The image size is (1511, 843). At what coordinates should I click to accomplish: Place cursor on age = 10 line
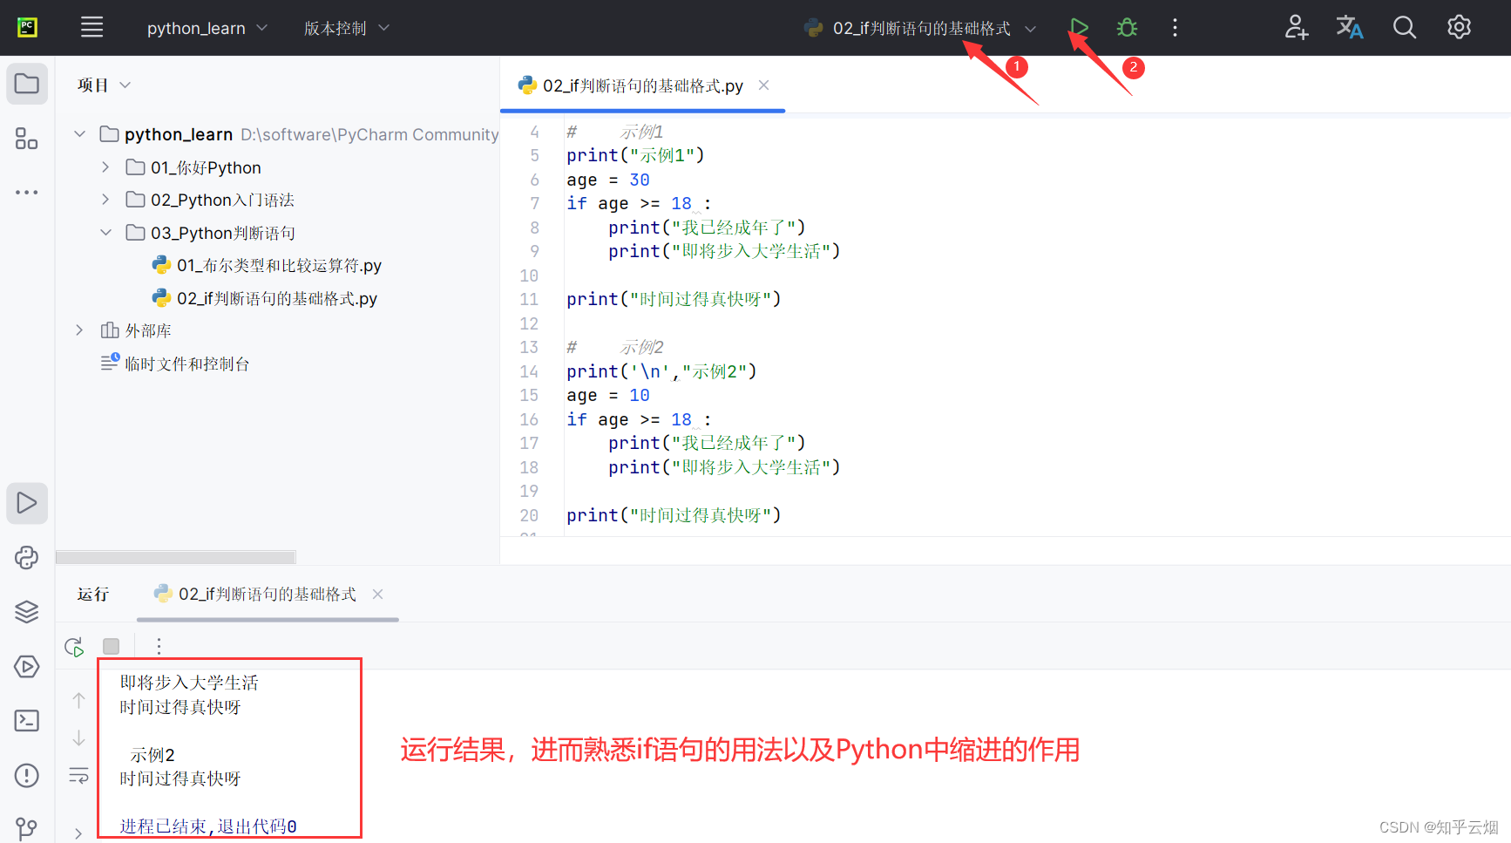[x=608, y=395]
